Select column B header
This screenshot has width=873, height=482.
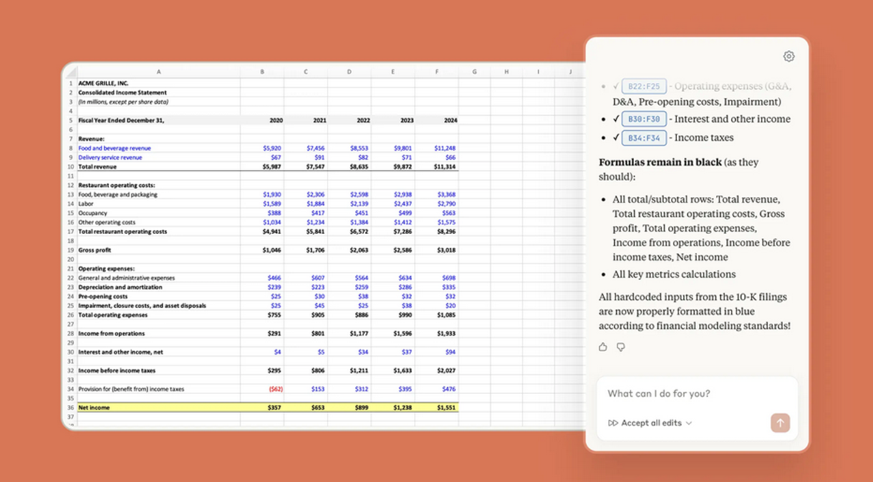tap(262, 72)
